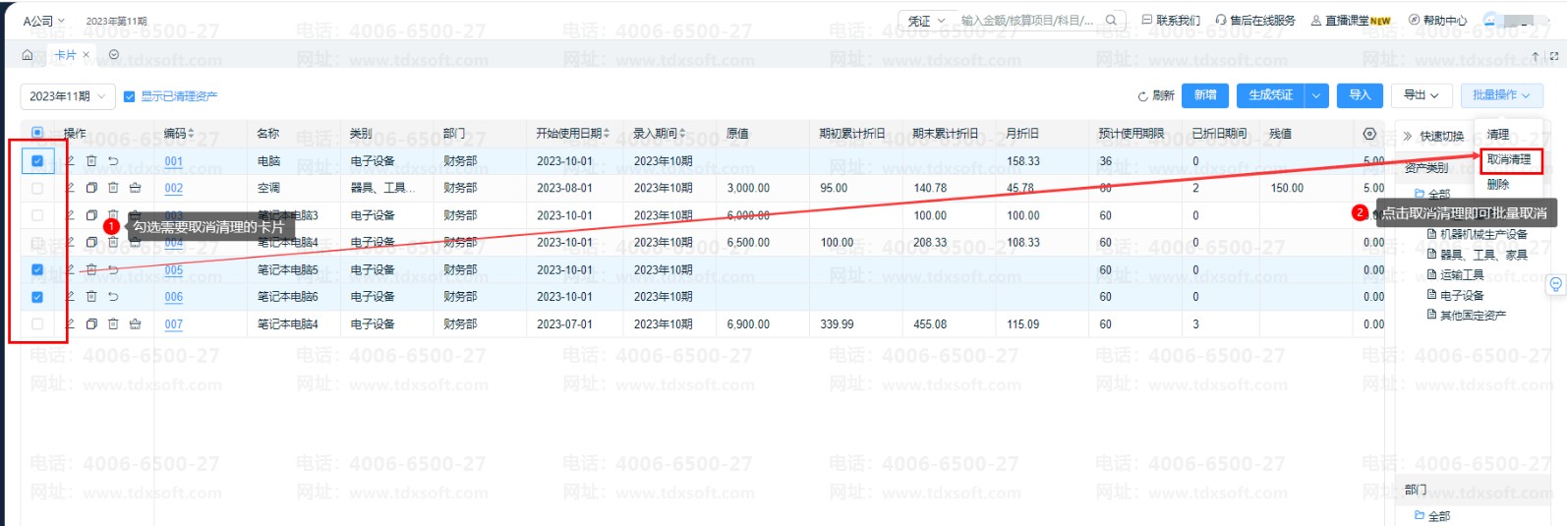
Task: Click the 生成凭证 button
Action: [1271, 95]
